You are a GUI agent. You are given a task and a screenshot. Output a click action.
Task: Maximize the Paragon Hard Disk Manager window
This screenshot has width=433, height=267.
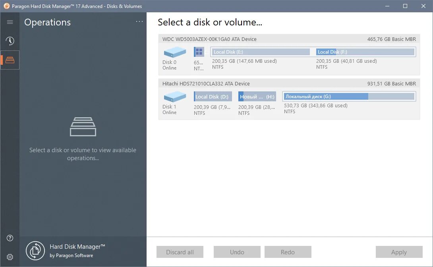click(x=405, y=6)
